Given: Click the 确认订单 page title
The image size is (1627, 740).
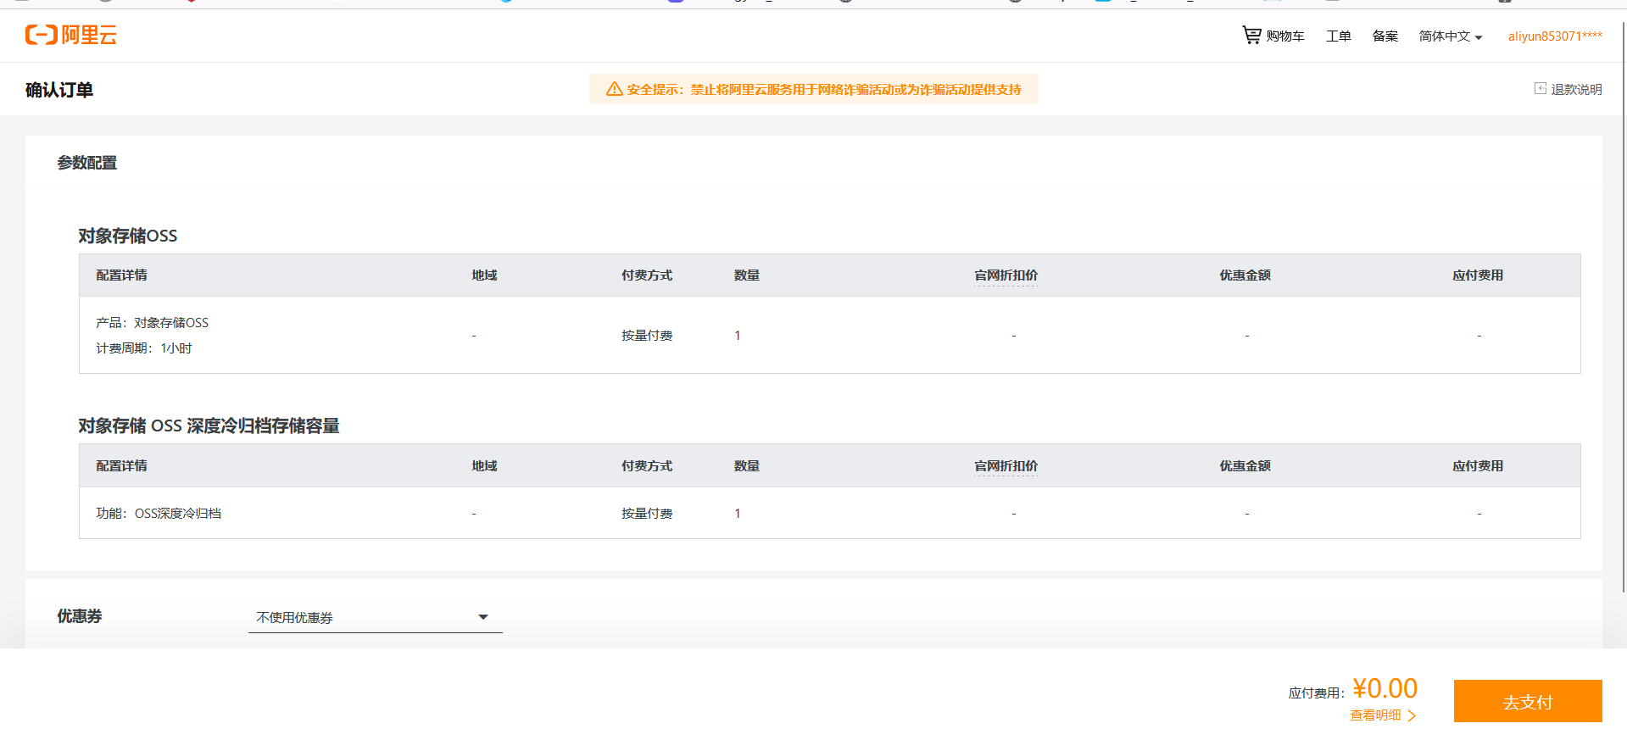Looking at the screenshot, I should tap(59, 90).
